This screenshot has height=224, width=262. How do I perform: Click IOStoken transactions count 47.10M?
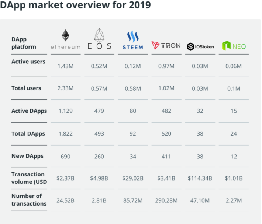coord(200,200)
